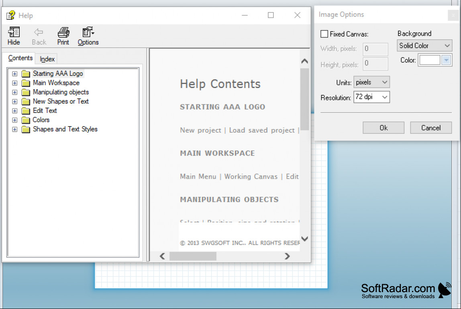
Task: Select the New Shapes or Text tree item
Action: pyautogui.click(x=61, y=102)
